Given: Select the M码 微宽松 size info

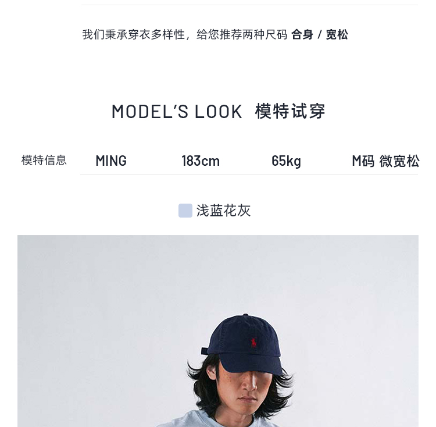Looking at the screenshot, I should 385,161.
